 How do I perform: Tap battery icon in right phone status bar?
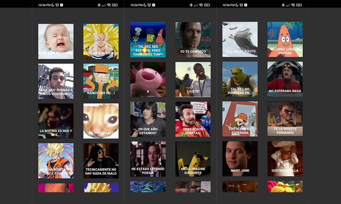[x=299, y=5]
